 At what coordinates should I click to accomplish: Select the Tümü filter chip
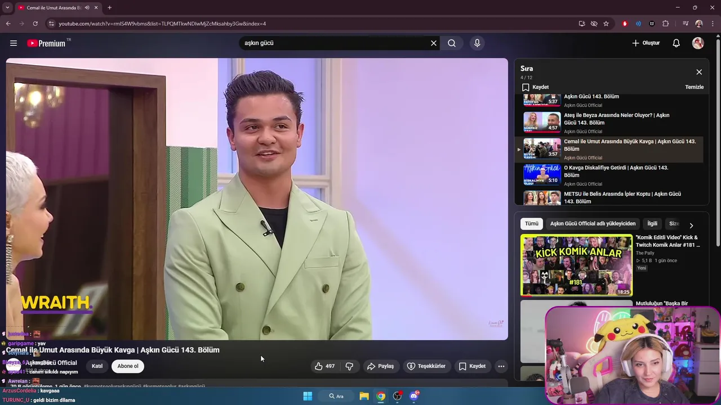point(532,223)
